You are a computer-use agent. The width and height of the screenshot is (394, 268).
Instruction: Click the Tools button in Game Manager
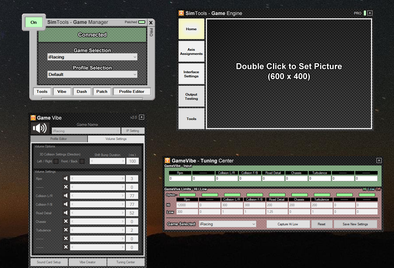(x=42, y=91)
